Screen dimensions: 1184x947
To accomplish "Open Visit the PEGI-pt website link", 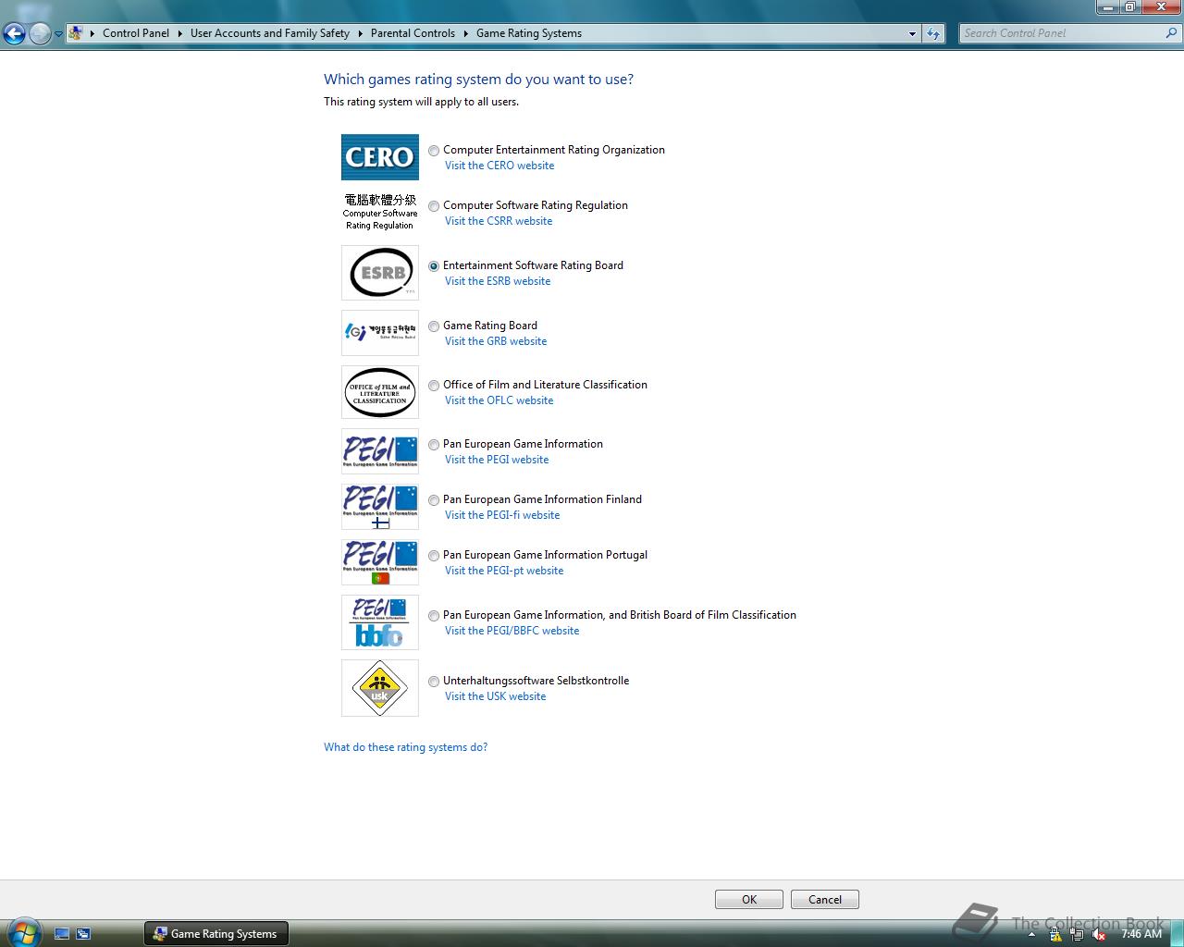I will tap(504, 571).
